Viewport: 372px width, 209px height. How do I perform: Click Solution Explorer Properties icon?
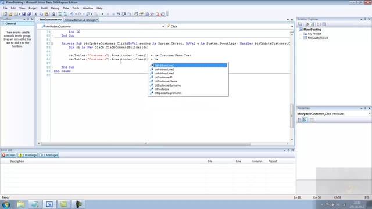pos(300,24)
